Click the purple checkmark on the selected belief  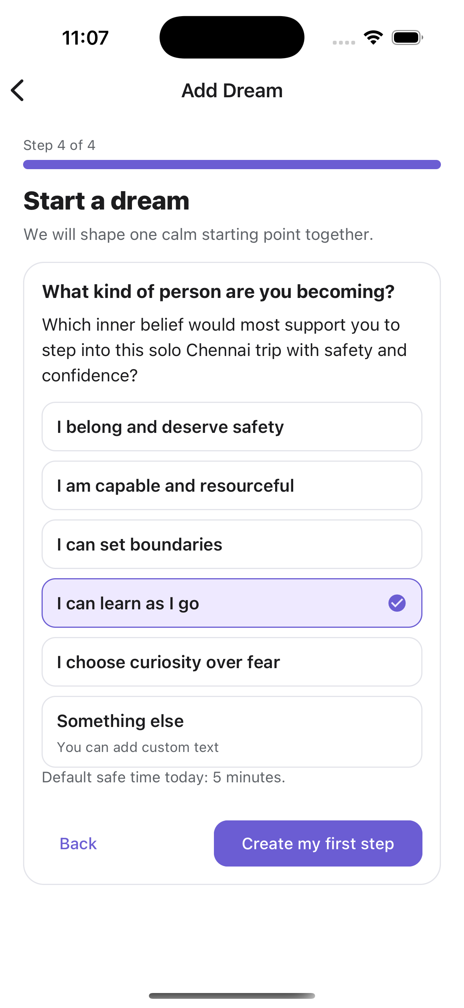[397, 603]
